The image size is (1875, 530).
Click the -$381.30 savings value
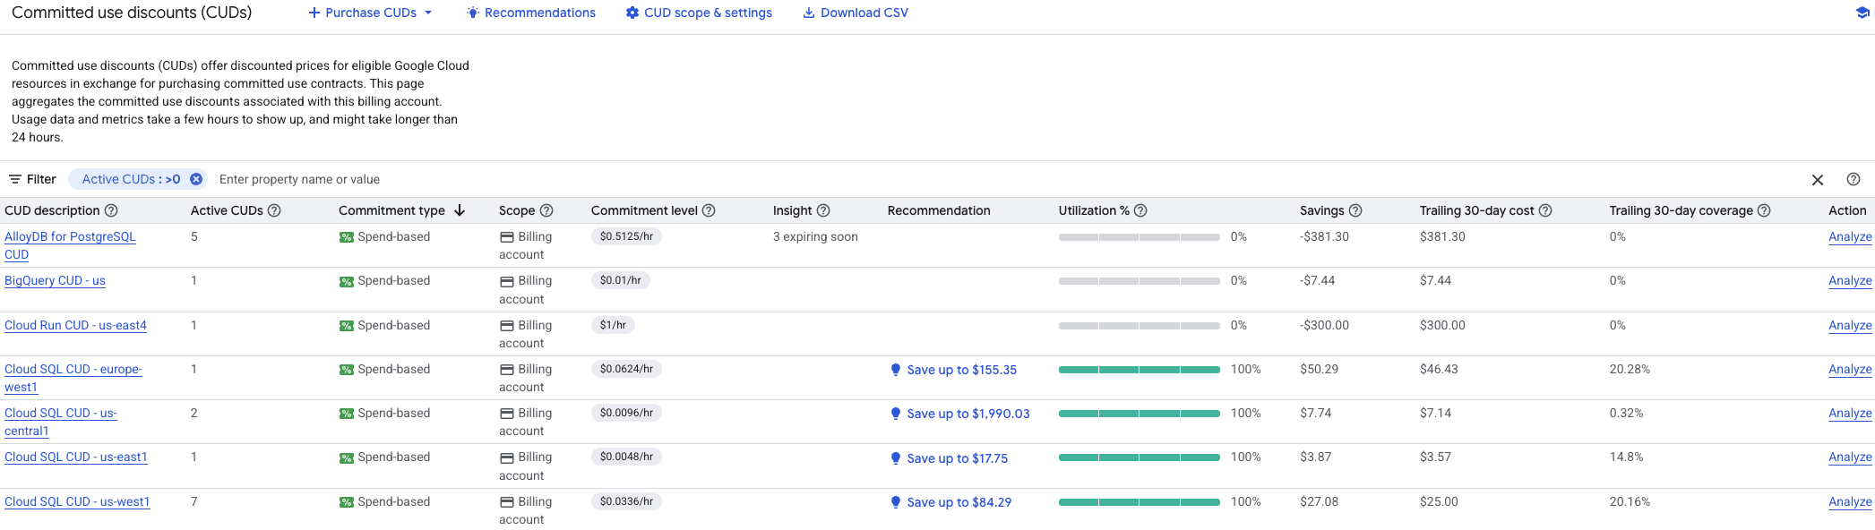click(x=1324, y=236)
